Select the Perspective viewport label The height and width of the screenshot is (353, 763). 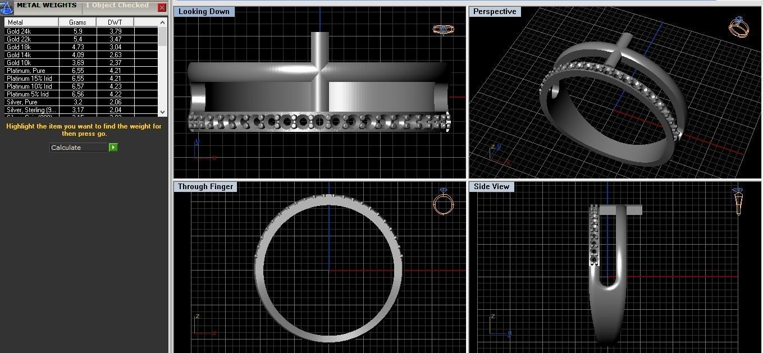point(495,11)
